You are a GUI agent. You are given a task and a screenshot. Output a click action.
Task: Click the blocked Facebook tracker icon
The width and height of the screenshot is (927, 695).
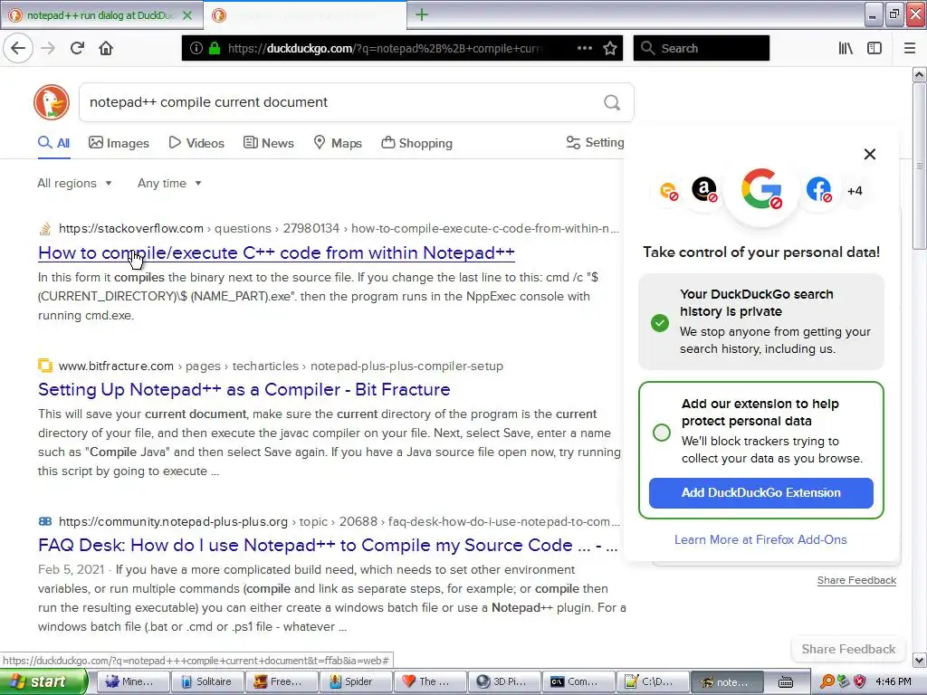tap(818, 190)
